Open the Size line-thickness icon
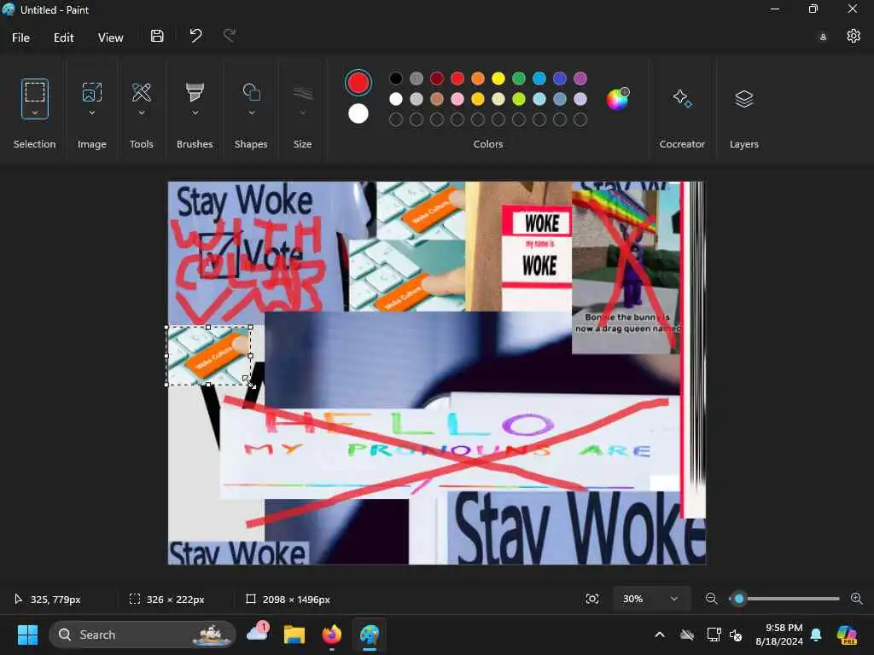The height and width of the screenshot is (655, 874). click(x=303, y=92)
